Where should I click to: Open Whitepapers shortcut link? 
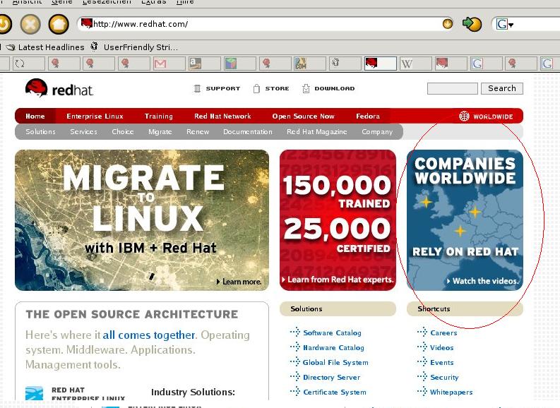(x=451, y=392)
